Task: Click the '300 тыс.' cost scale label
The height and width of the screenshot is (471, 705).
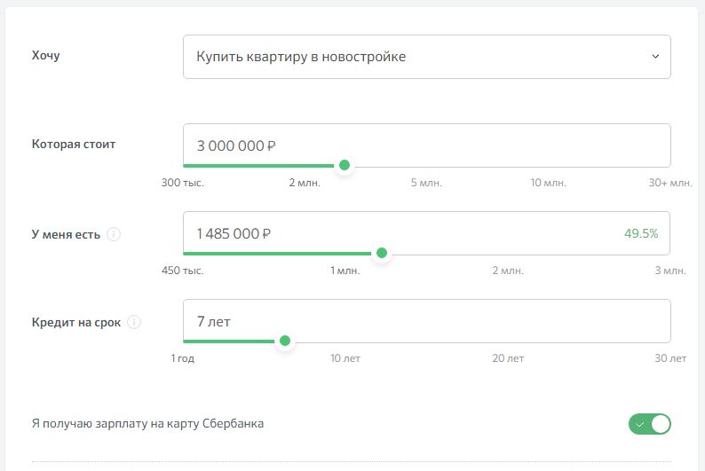Action: 183,183
